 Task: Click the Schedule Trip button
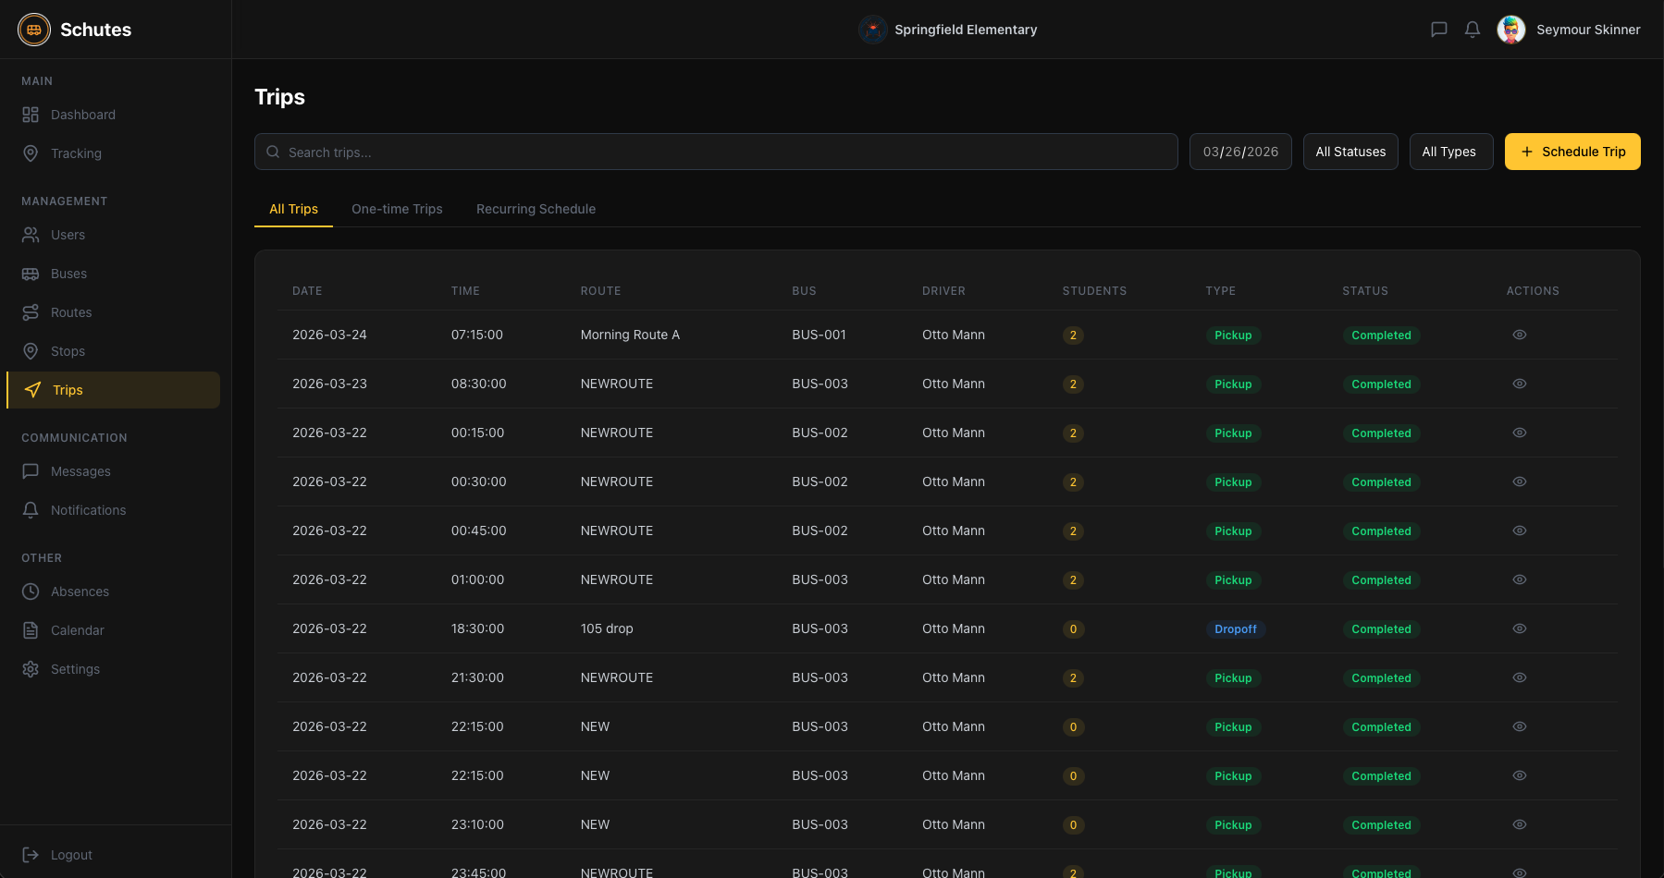click(x=1572, y=152)
